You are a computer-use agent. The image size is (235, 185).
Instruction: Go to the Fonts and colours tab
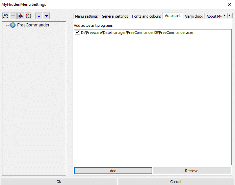[x=146, y=16]
